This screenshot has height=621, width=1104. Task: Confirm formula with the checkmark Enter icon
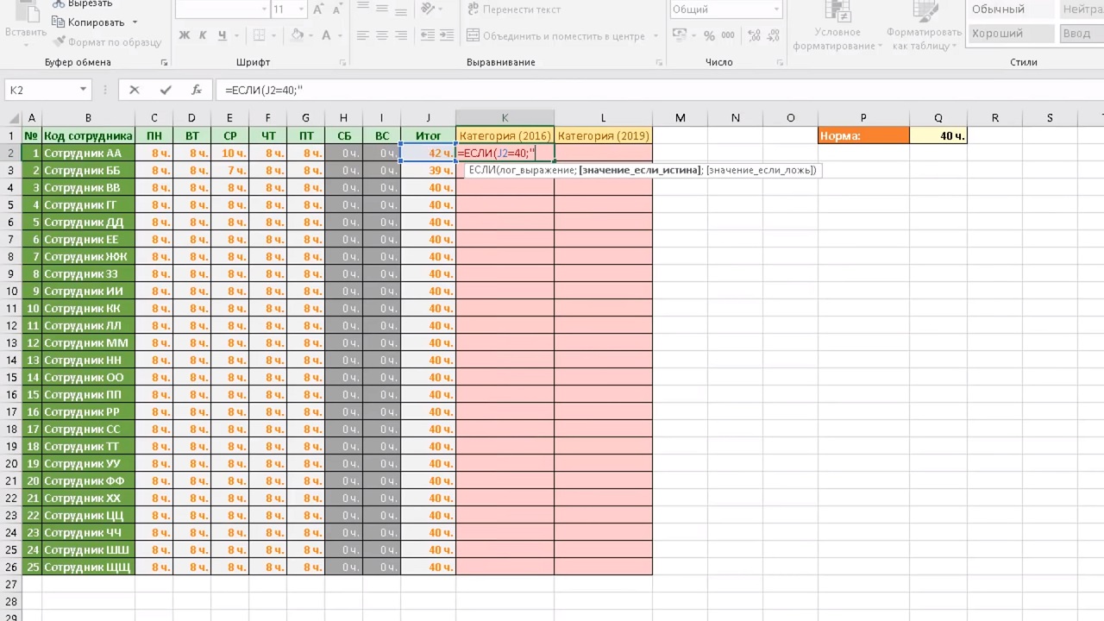click(166, 90)
